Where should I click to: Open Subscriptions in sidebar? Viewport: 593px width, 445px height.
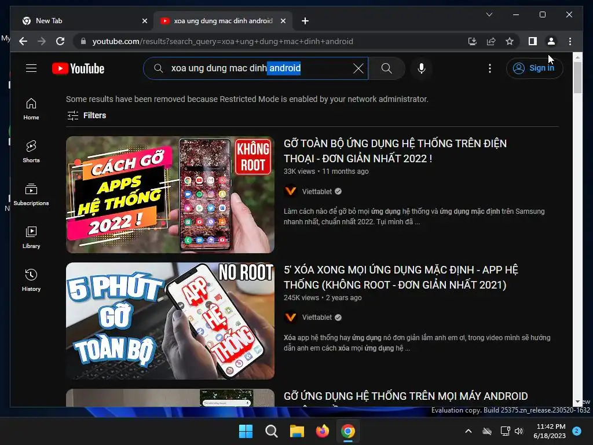(x=31, y=195)
